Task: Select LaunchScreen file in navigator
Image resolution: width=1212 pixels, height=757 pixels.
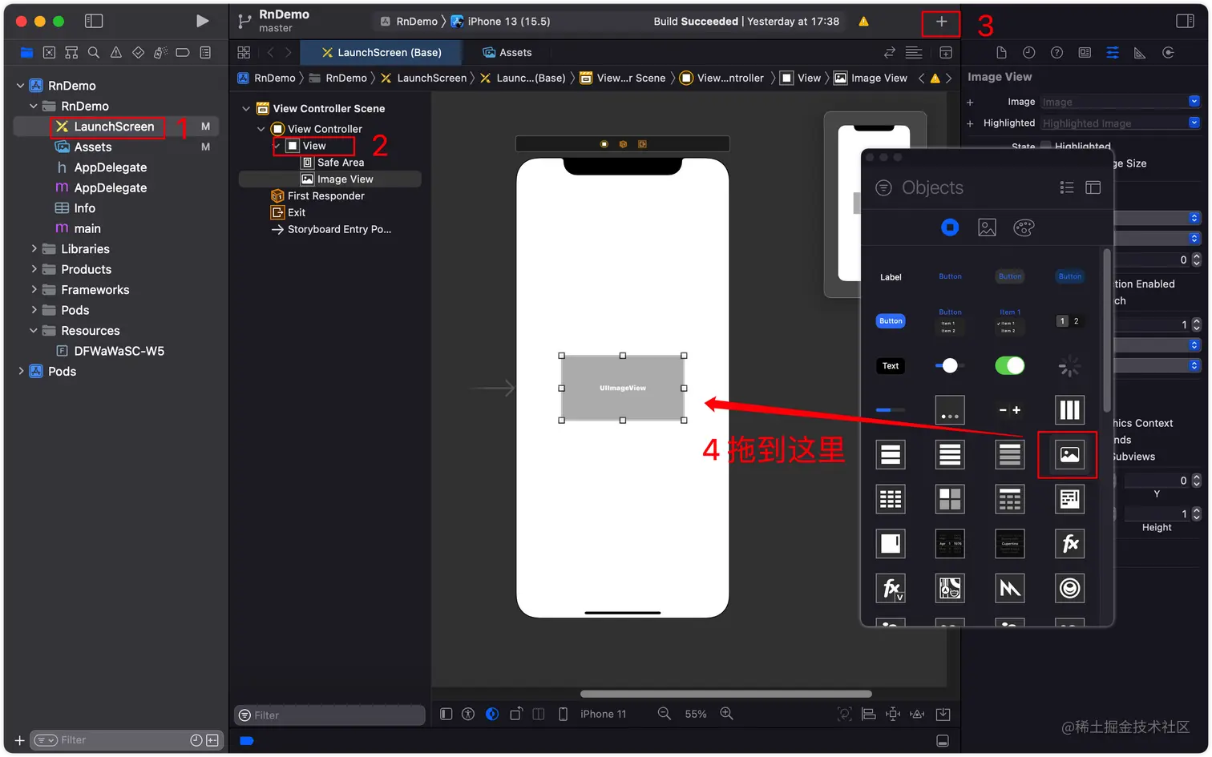Action: coord(114,127)
